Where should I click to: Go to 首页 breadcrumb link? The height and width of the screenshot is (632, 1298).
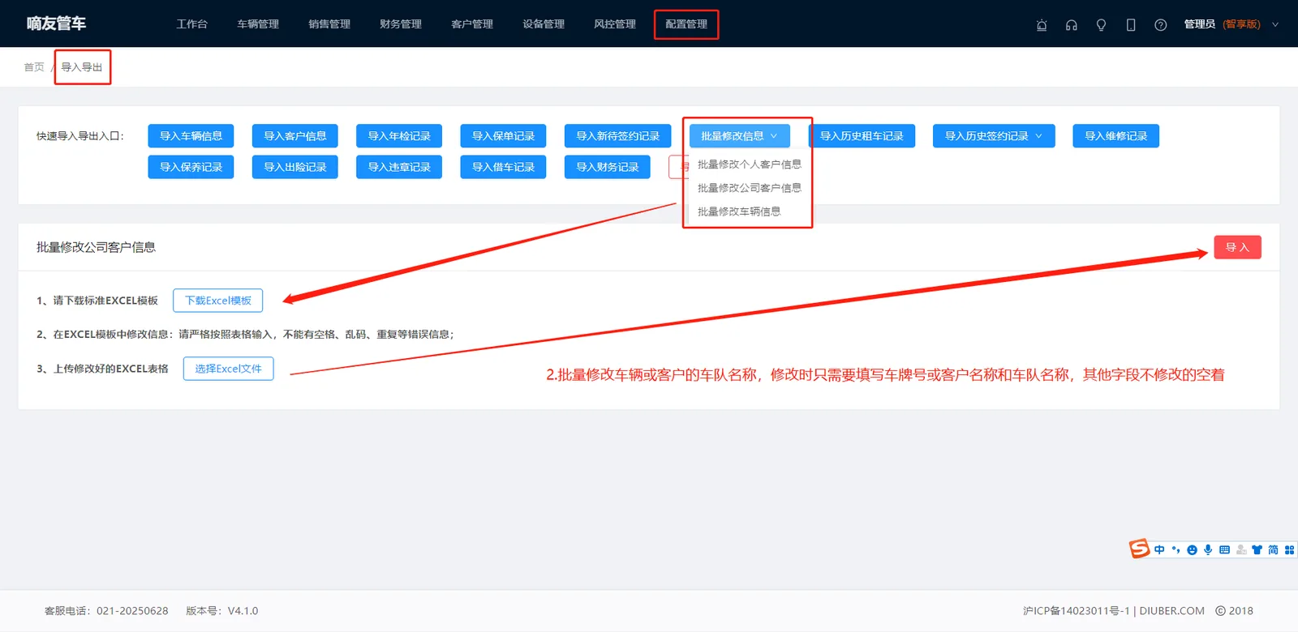point(34,67)
